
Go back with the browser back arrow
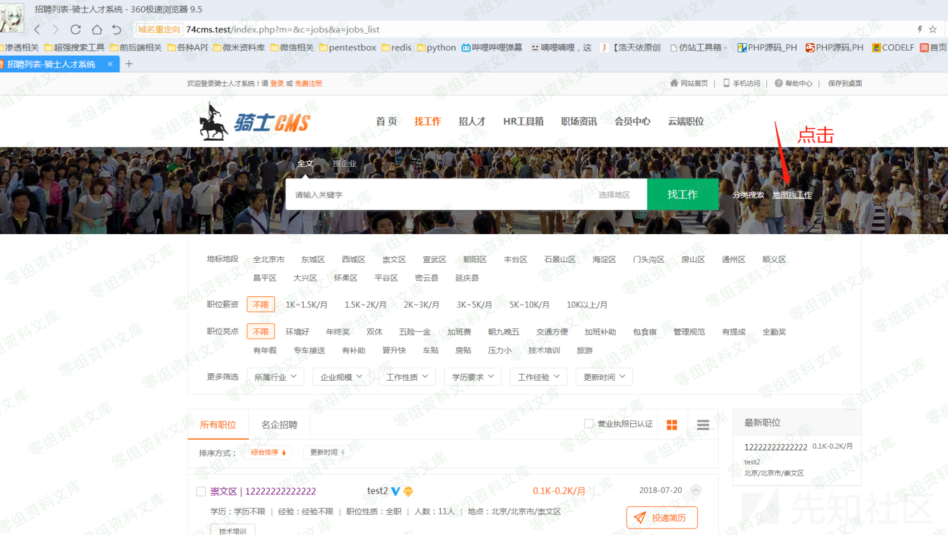[37, 29]
